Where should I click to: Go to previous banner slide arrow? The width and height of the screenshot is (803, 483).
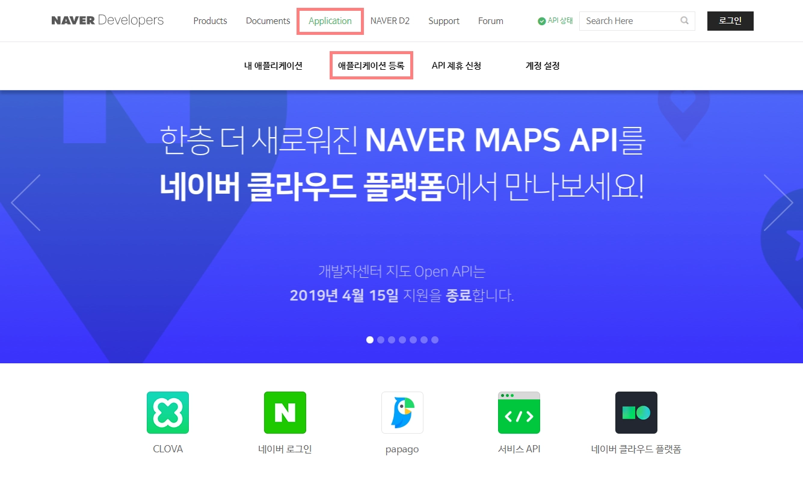tap(26, 203)
